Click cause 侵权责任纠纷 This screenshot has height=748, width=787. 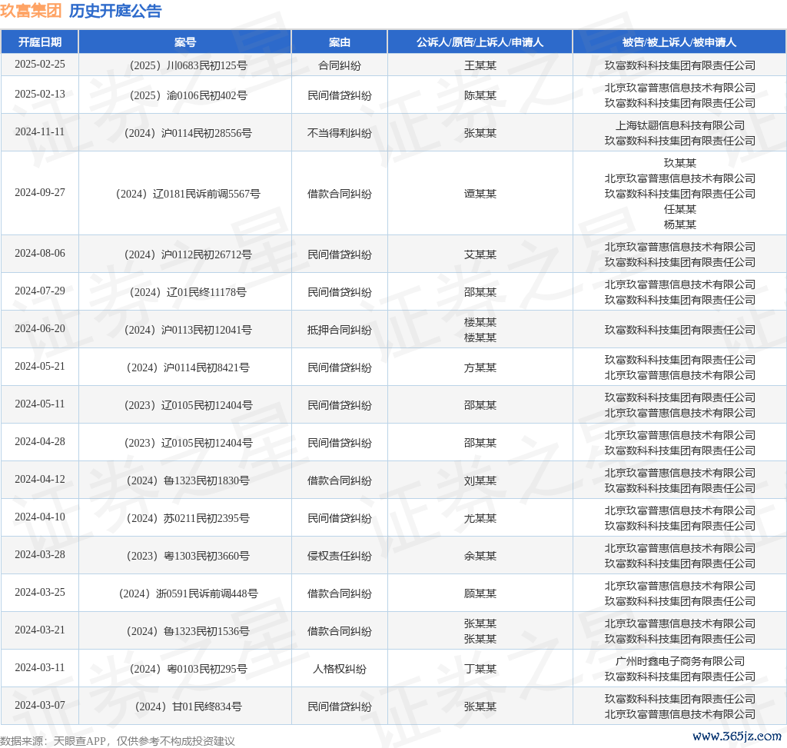click(339, 556)
